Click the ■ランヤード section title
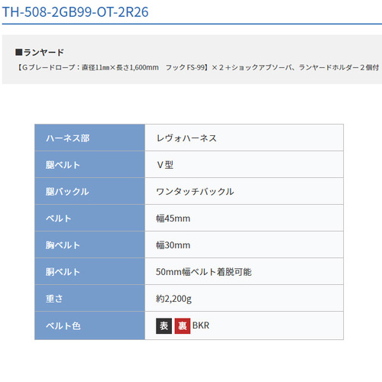Viewport: 382px width, 382px height. tap(40, 52)
